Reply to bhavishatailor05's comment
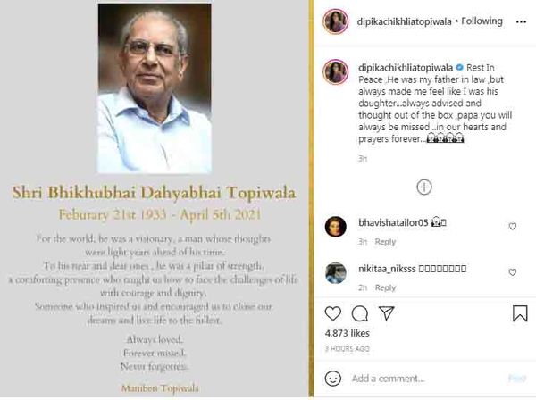 pos(385,242)
